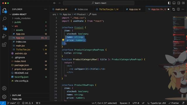Click the Spaces: 2 indentation setting

point(125,103)
